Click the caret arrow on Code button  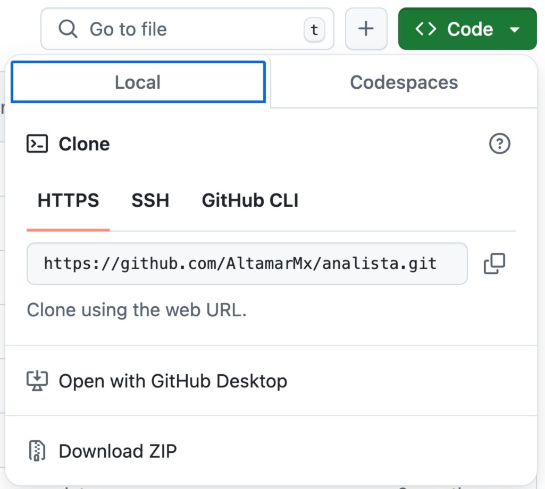pyautogui.click(x=514, y=30)
